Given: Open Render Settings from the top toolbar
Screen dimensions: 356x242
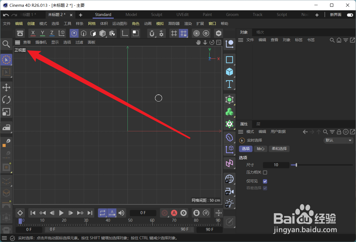Looking at the screenshot, I should (x=206, y=33).
